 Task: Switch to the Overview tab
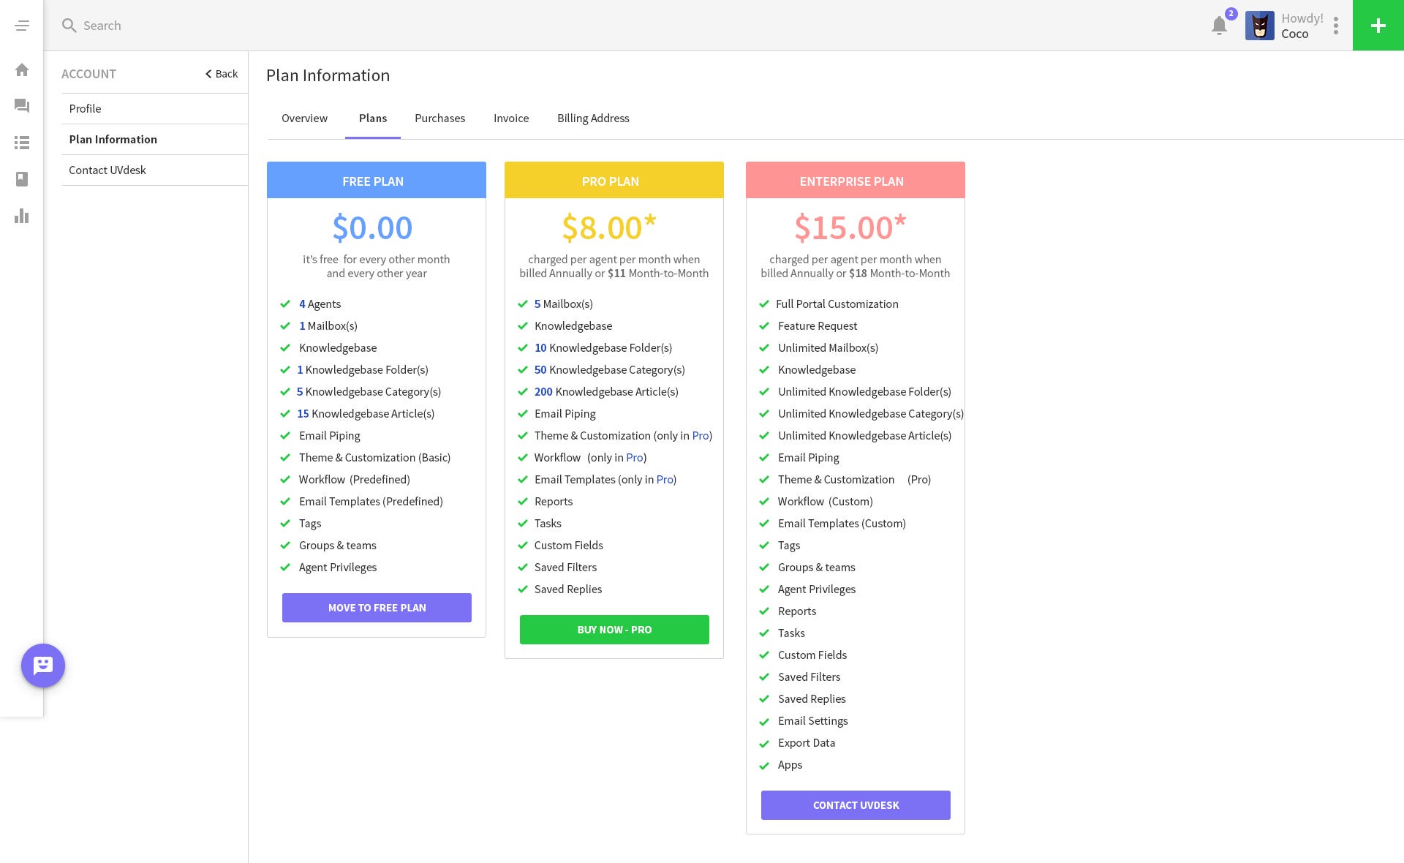click(305, 118)
